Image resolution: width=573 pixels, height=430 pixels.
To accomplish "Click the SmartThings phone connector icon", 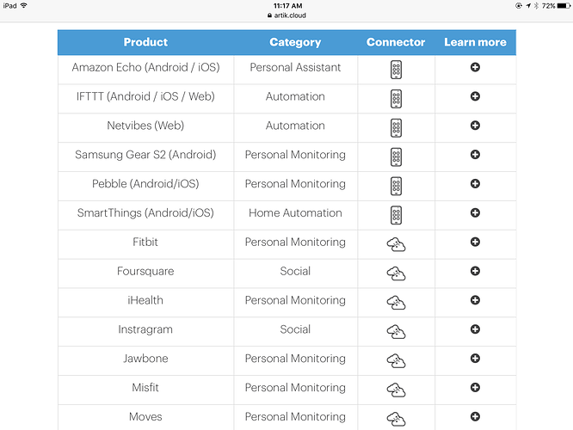I will pos(396,215).
